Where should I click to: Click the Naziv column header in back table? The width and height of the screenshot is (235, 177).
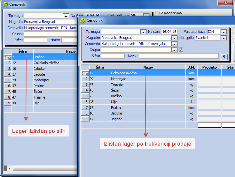click(x=56, y=51)
